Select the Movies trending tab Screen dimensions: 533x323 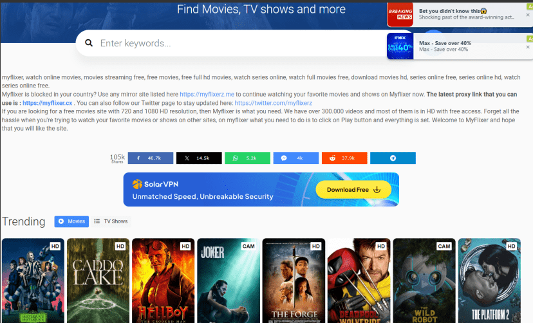(x=71, y=221)
